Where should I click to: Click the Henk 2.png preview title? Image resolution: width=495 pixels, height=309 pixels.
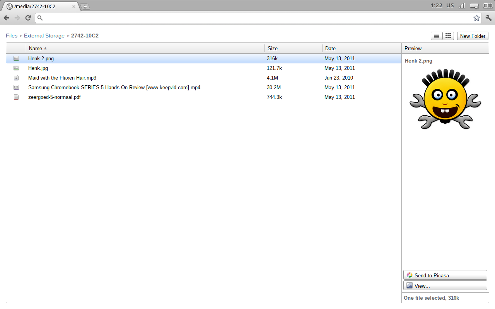[x=418, y=61]
